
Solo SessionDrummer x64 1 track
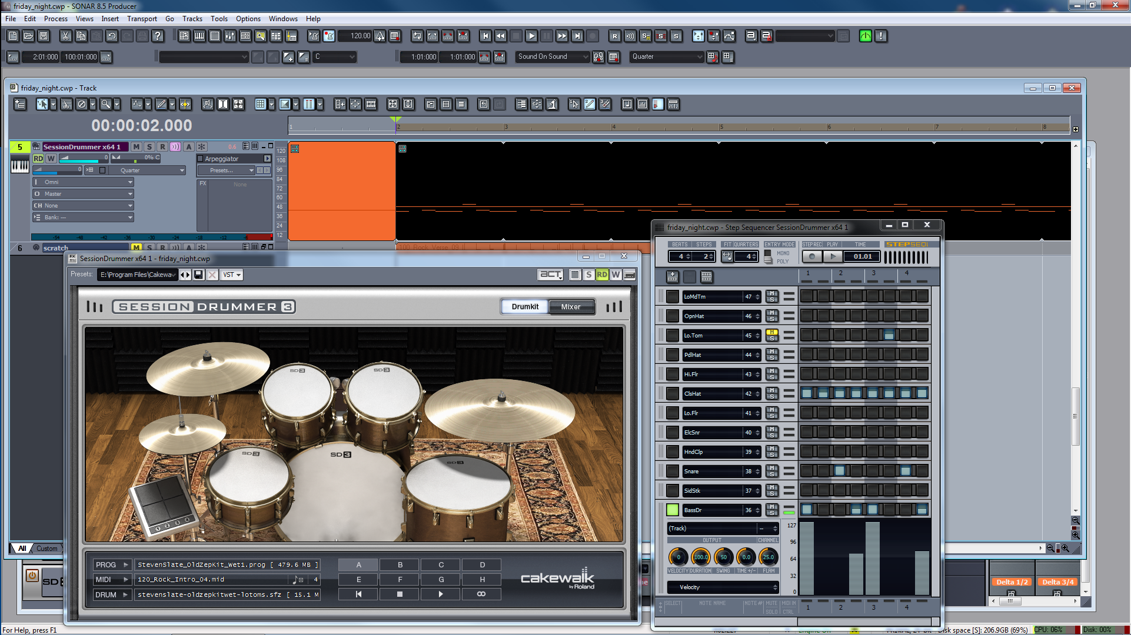pos(149,147)
